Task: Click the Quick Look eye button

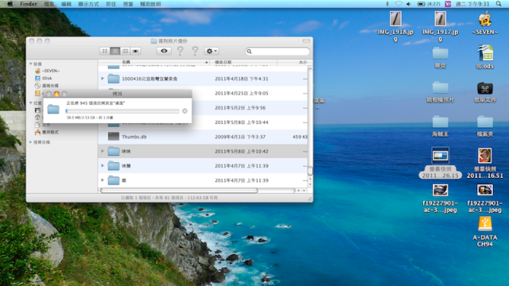Action: pyautogui.click(x=164, y=51)
